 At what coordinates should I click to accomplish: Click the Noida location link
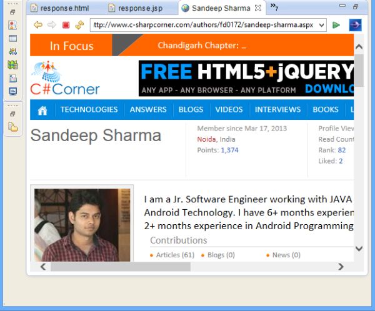click(206, 139)
